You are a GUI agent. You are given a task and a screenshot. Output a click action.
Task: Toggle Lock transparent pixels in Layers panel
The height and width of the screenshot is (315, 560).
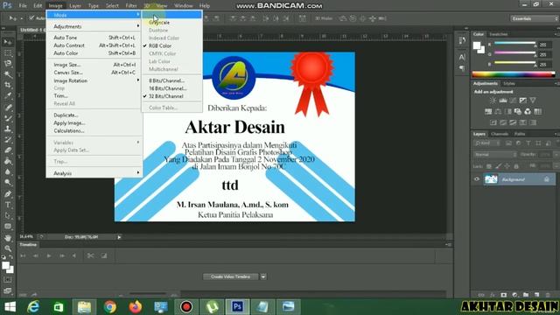(489, 166)
